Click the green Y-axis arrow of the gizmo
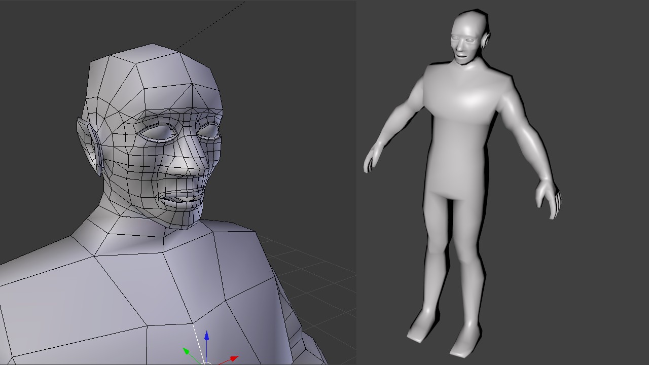 [x=186, y=350]
